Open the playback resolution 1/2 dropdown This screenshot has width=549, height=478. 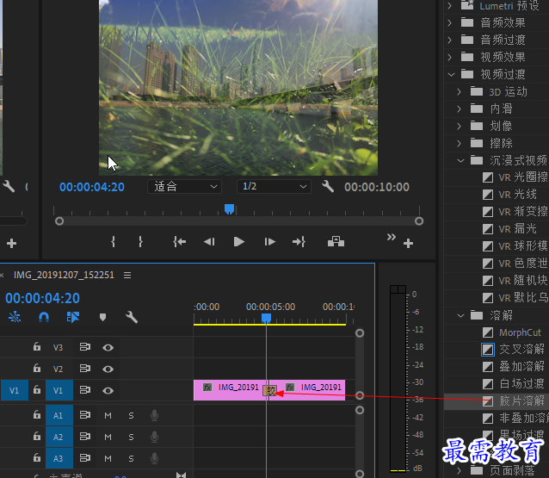(274, 186)
